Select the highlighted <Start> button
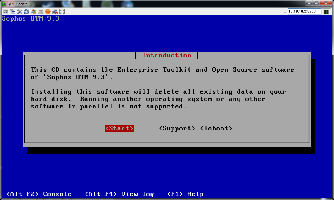Screen dimensions: 334x200 coord(120,128)
